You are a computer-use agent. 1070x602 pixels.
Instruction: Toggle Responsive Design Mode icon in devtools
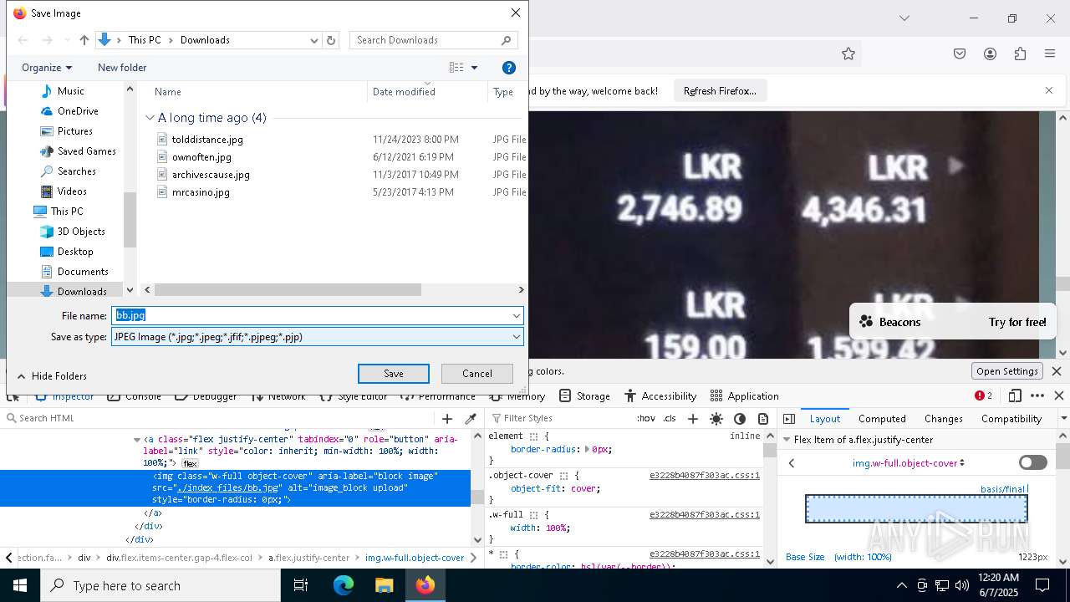click(x=1015, y=395)
